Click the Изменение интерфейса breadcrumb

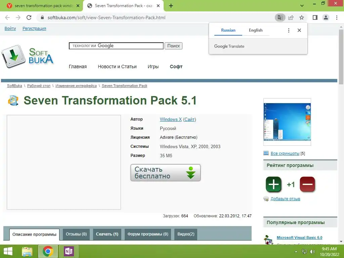pyautogui.click(x=76, y=86)
